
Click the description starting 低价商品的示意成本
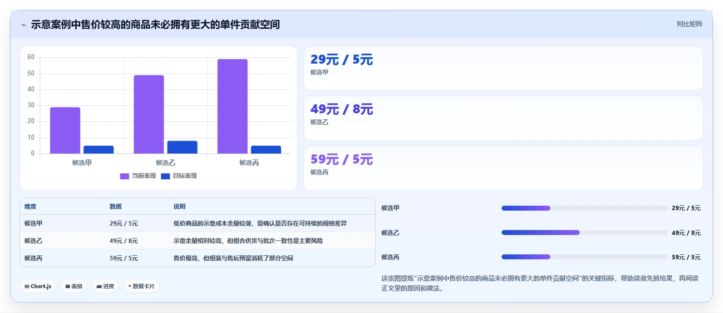point(260,224)
